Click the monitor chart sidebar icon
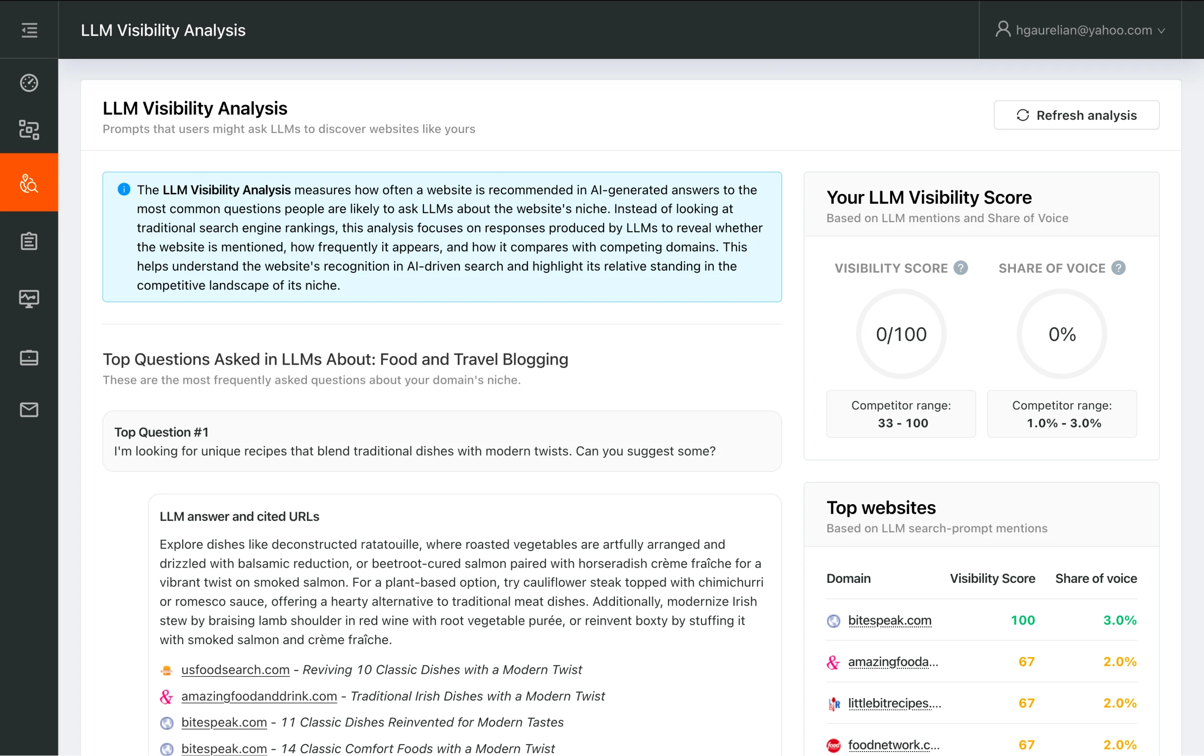 [x=29, y=299]
